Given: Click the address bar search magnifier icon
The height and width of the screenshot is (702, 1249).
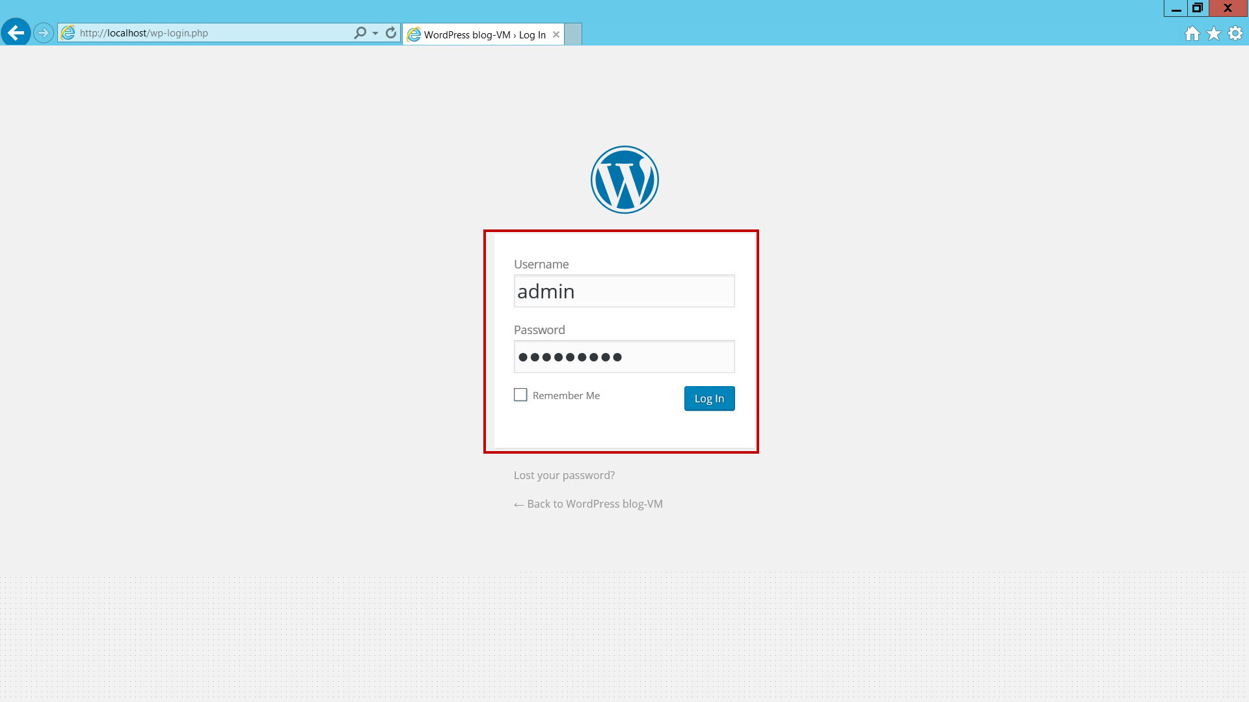Looking at the screenshot, I should point(360,32).
